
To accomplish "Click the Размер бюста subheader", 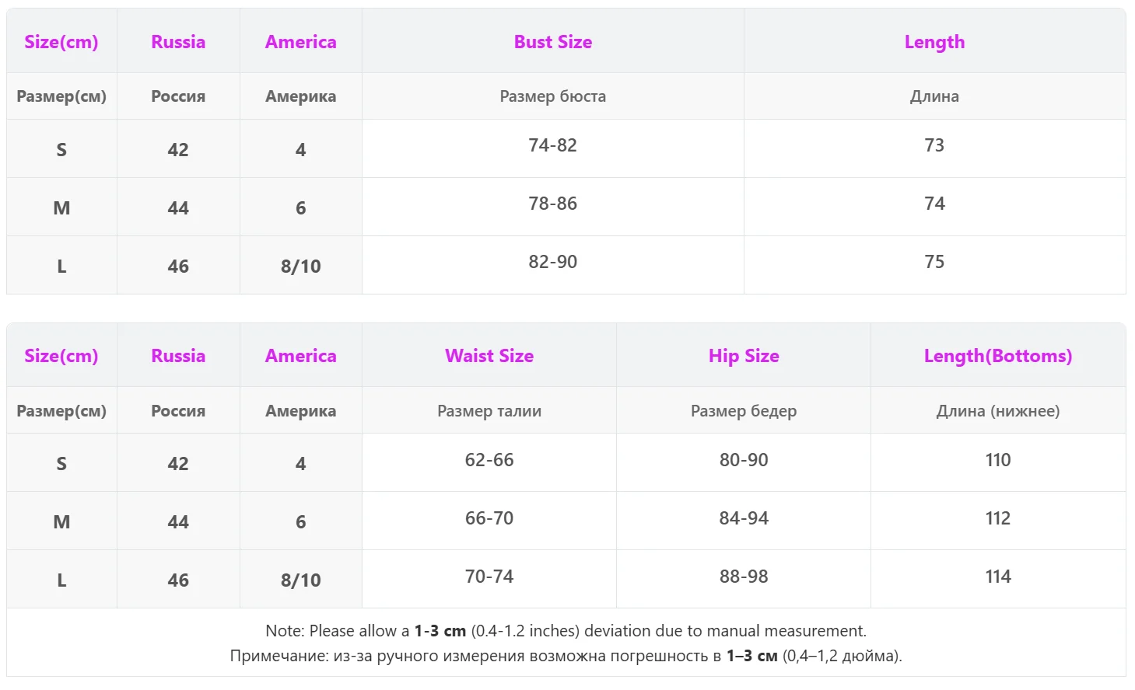I will (x=552, y=96).
